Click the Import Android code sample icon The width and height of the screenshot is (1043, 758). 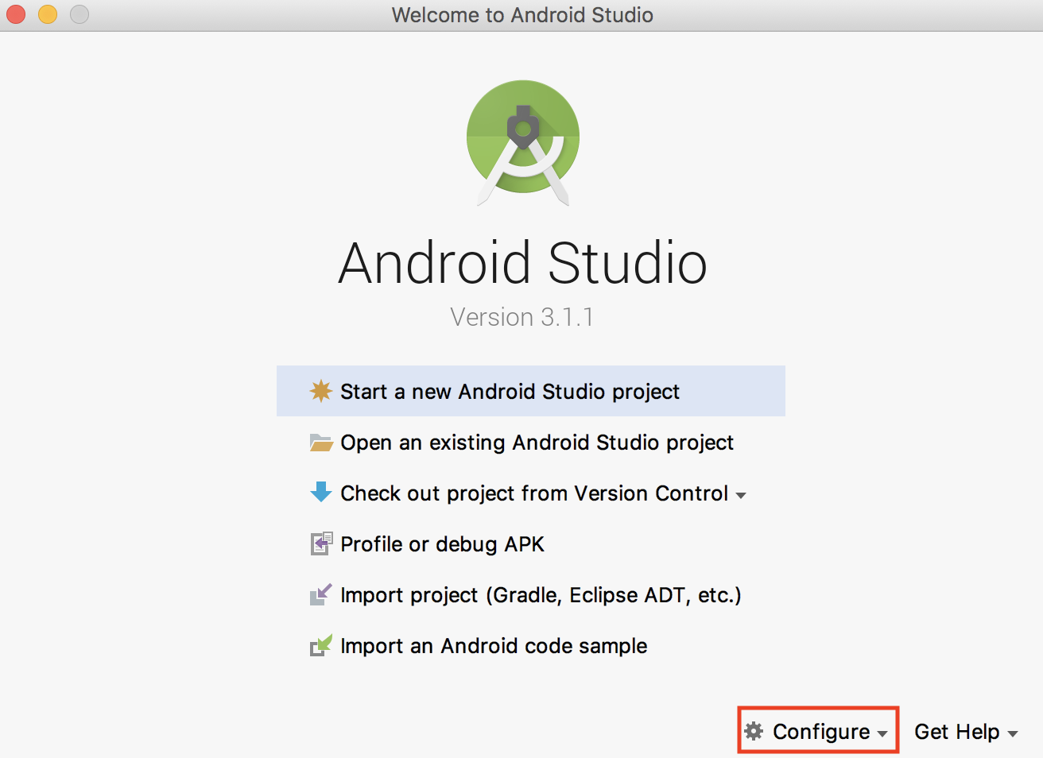point(321,645)
